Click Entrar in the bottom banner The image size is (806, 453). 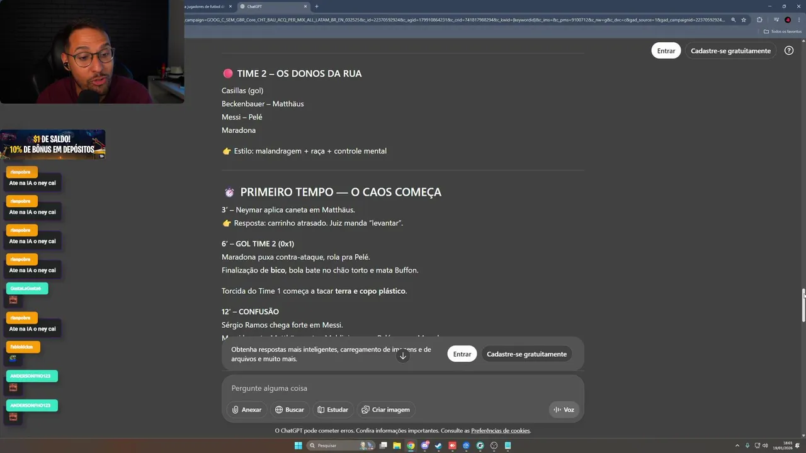(x=462, y=354)
